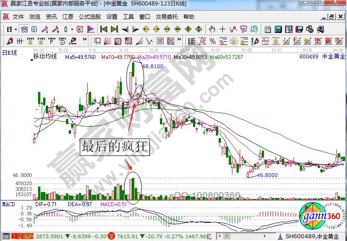This screenshot has width=347, height=241.
Task: Click the hand pan tool icon
Action: (x=212, y=29)
